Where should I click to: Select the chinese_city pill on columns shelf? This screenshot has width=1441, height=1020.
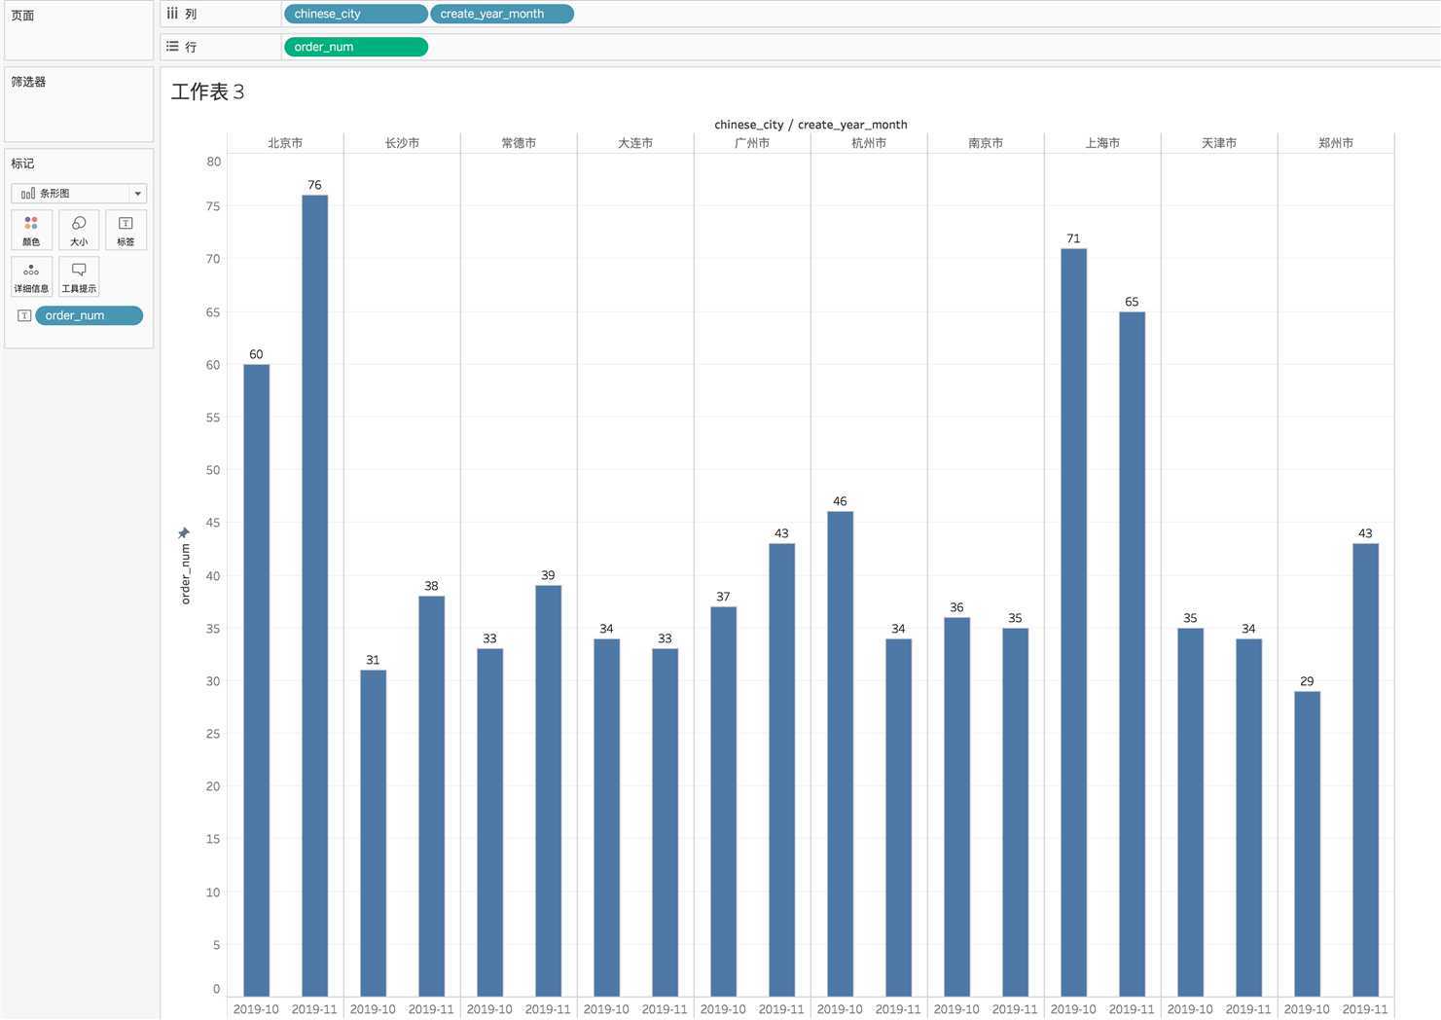(355, 14)
